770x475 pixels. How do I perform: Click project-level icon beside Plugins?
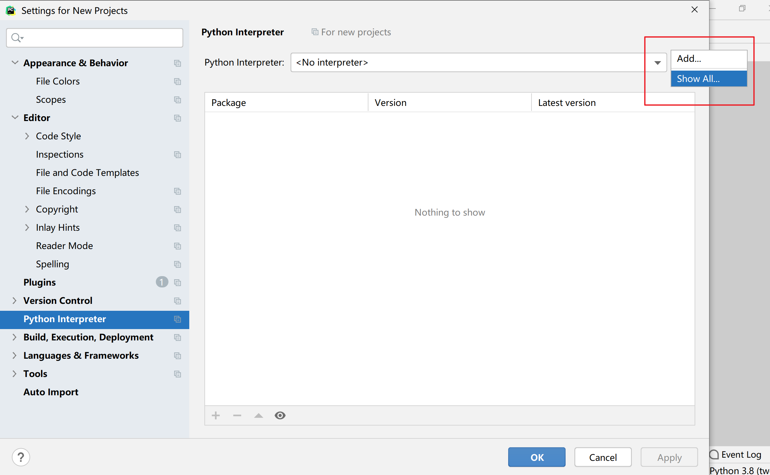tap(178, 282)
